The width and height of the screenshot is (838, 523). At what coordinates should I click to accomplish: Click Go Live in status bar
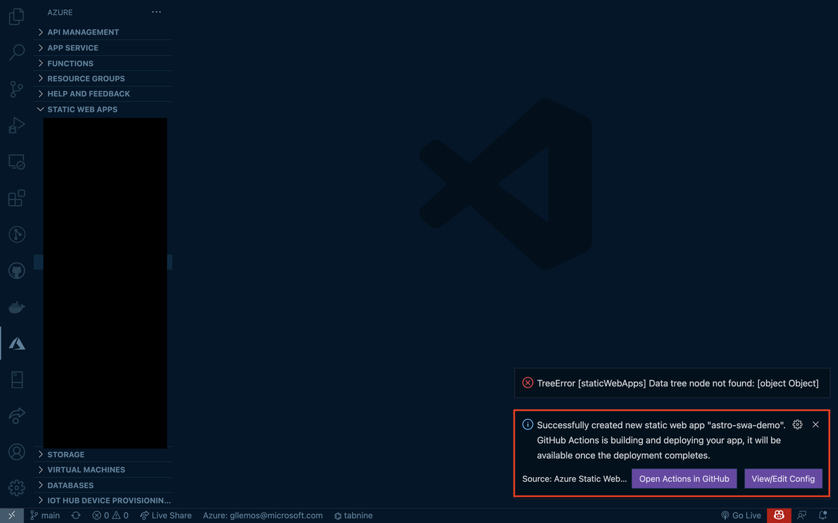coord(741,515)
